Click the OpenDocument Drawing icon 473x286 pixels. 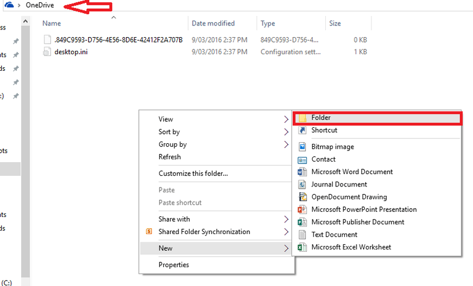pyautogui.click(x=302, y=197)
